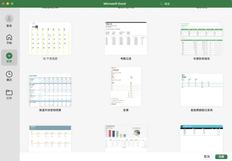Viewport: 232px width, 161px height.
Task: Select the yellow-lined schedule template thumbnail
Action: coord(50,139)
